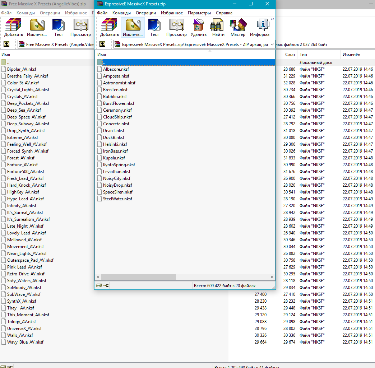Select Leviathan.nksf file
Image resolution: width=375 pixels, height=368 pixels.
pyautogui.click(x=117, y=172)
